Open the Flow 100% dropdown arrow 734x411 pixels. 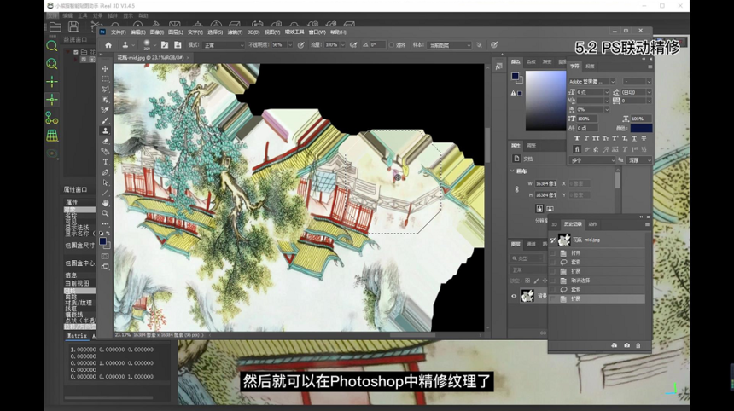(x=342, y=45)
